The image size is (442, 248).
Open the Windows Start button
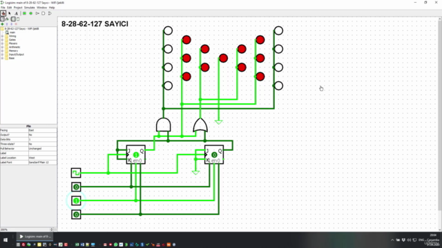click(x=6, y=240)
